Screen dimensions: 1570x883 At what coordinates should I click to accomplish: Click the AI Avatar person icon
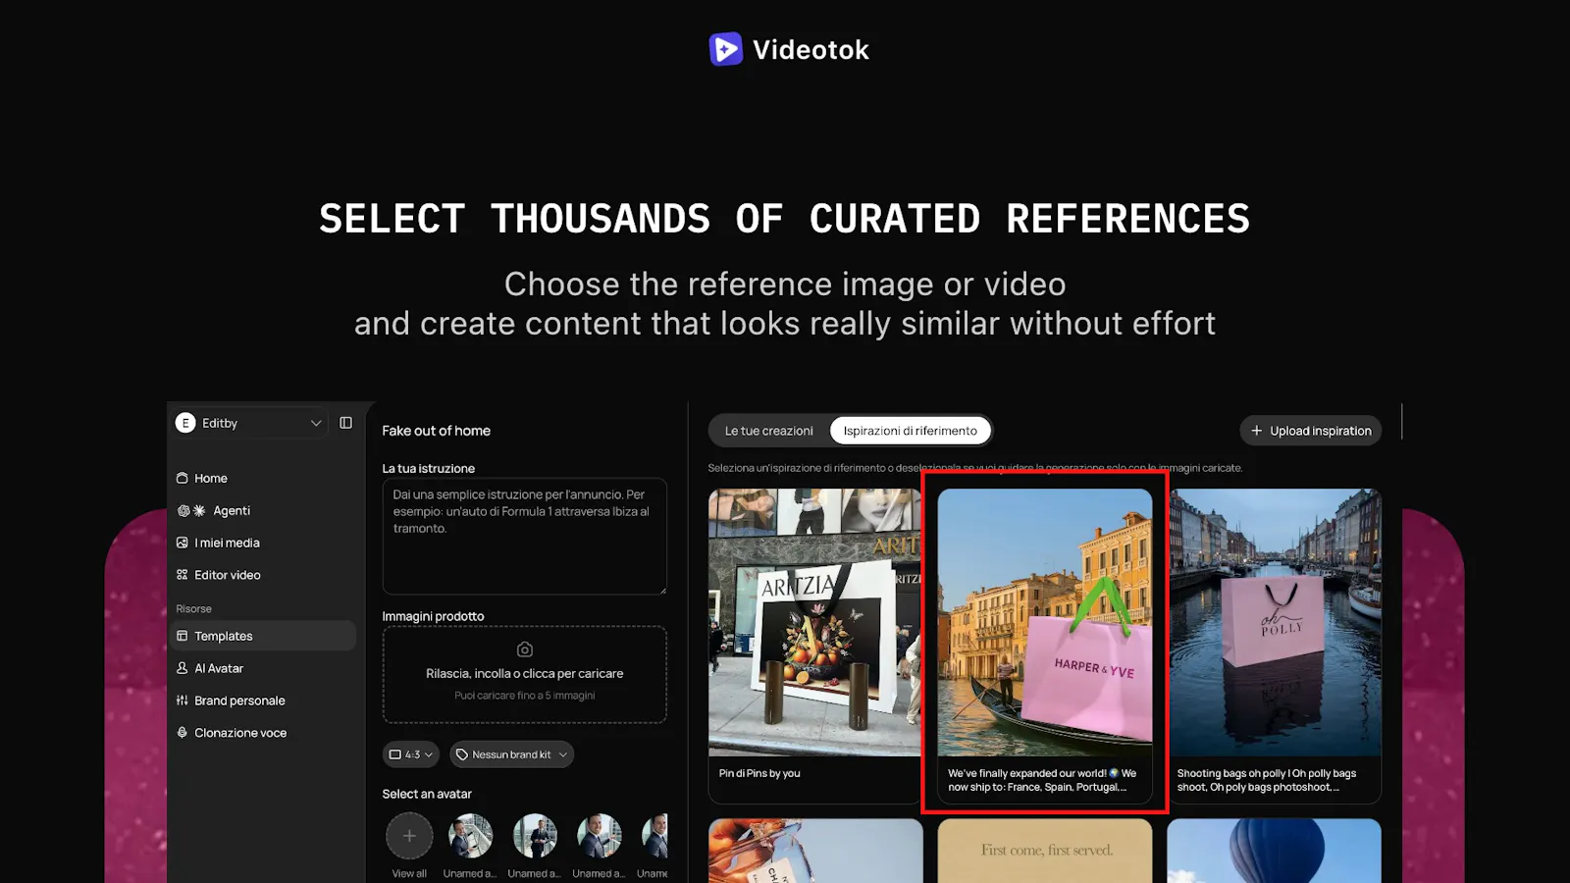point(182,668)
